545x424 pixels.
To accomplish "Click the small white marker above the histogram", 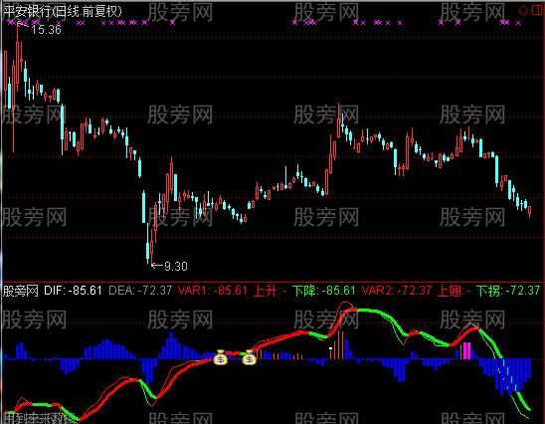I will [x=330, y=347].
